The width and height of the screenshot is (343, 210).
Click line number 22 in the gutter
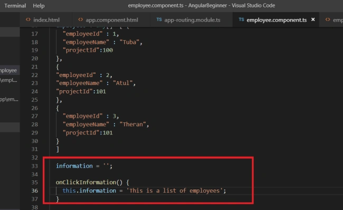[34, 75]
